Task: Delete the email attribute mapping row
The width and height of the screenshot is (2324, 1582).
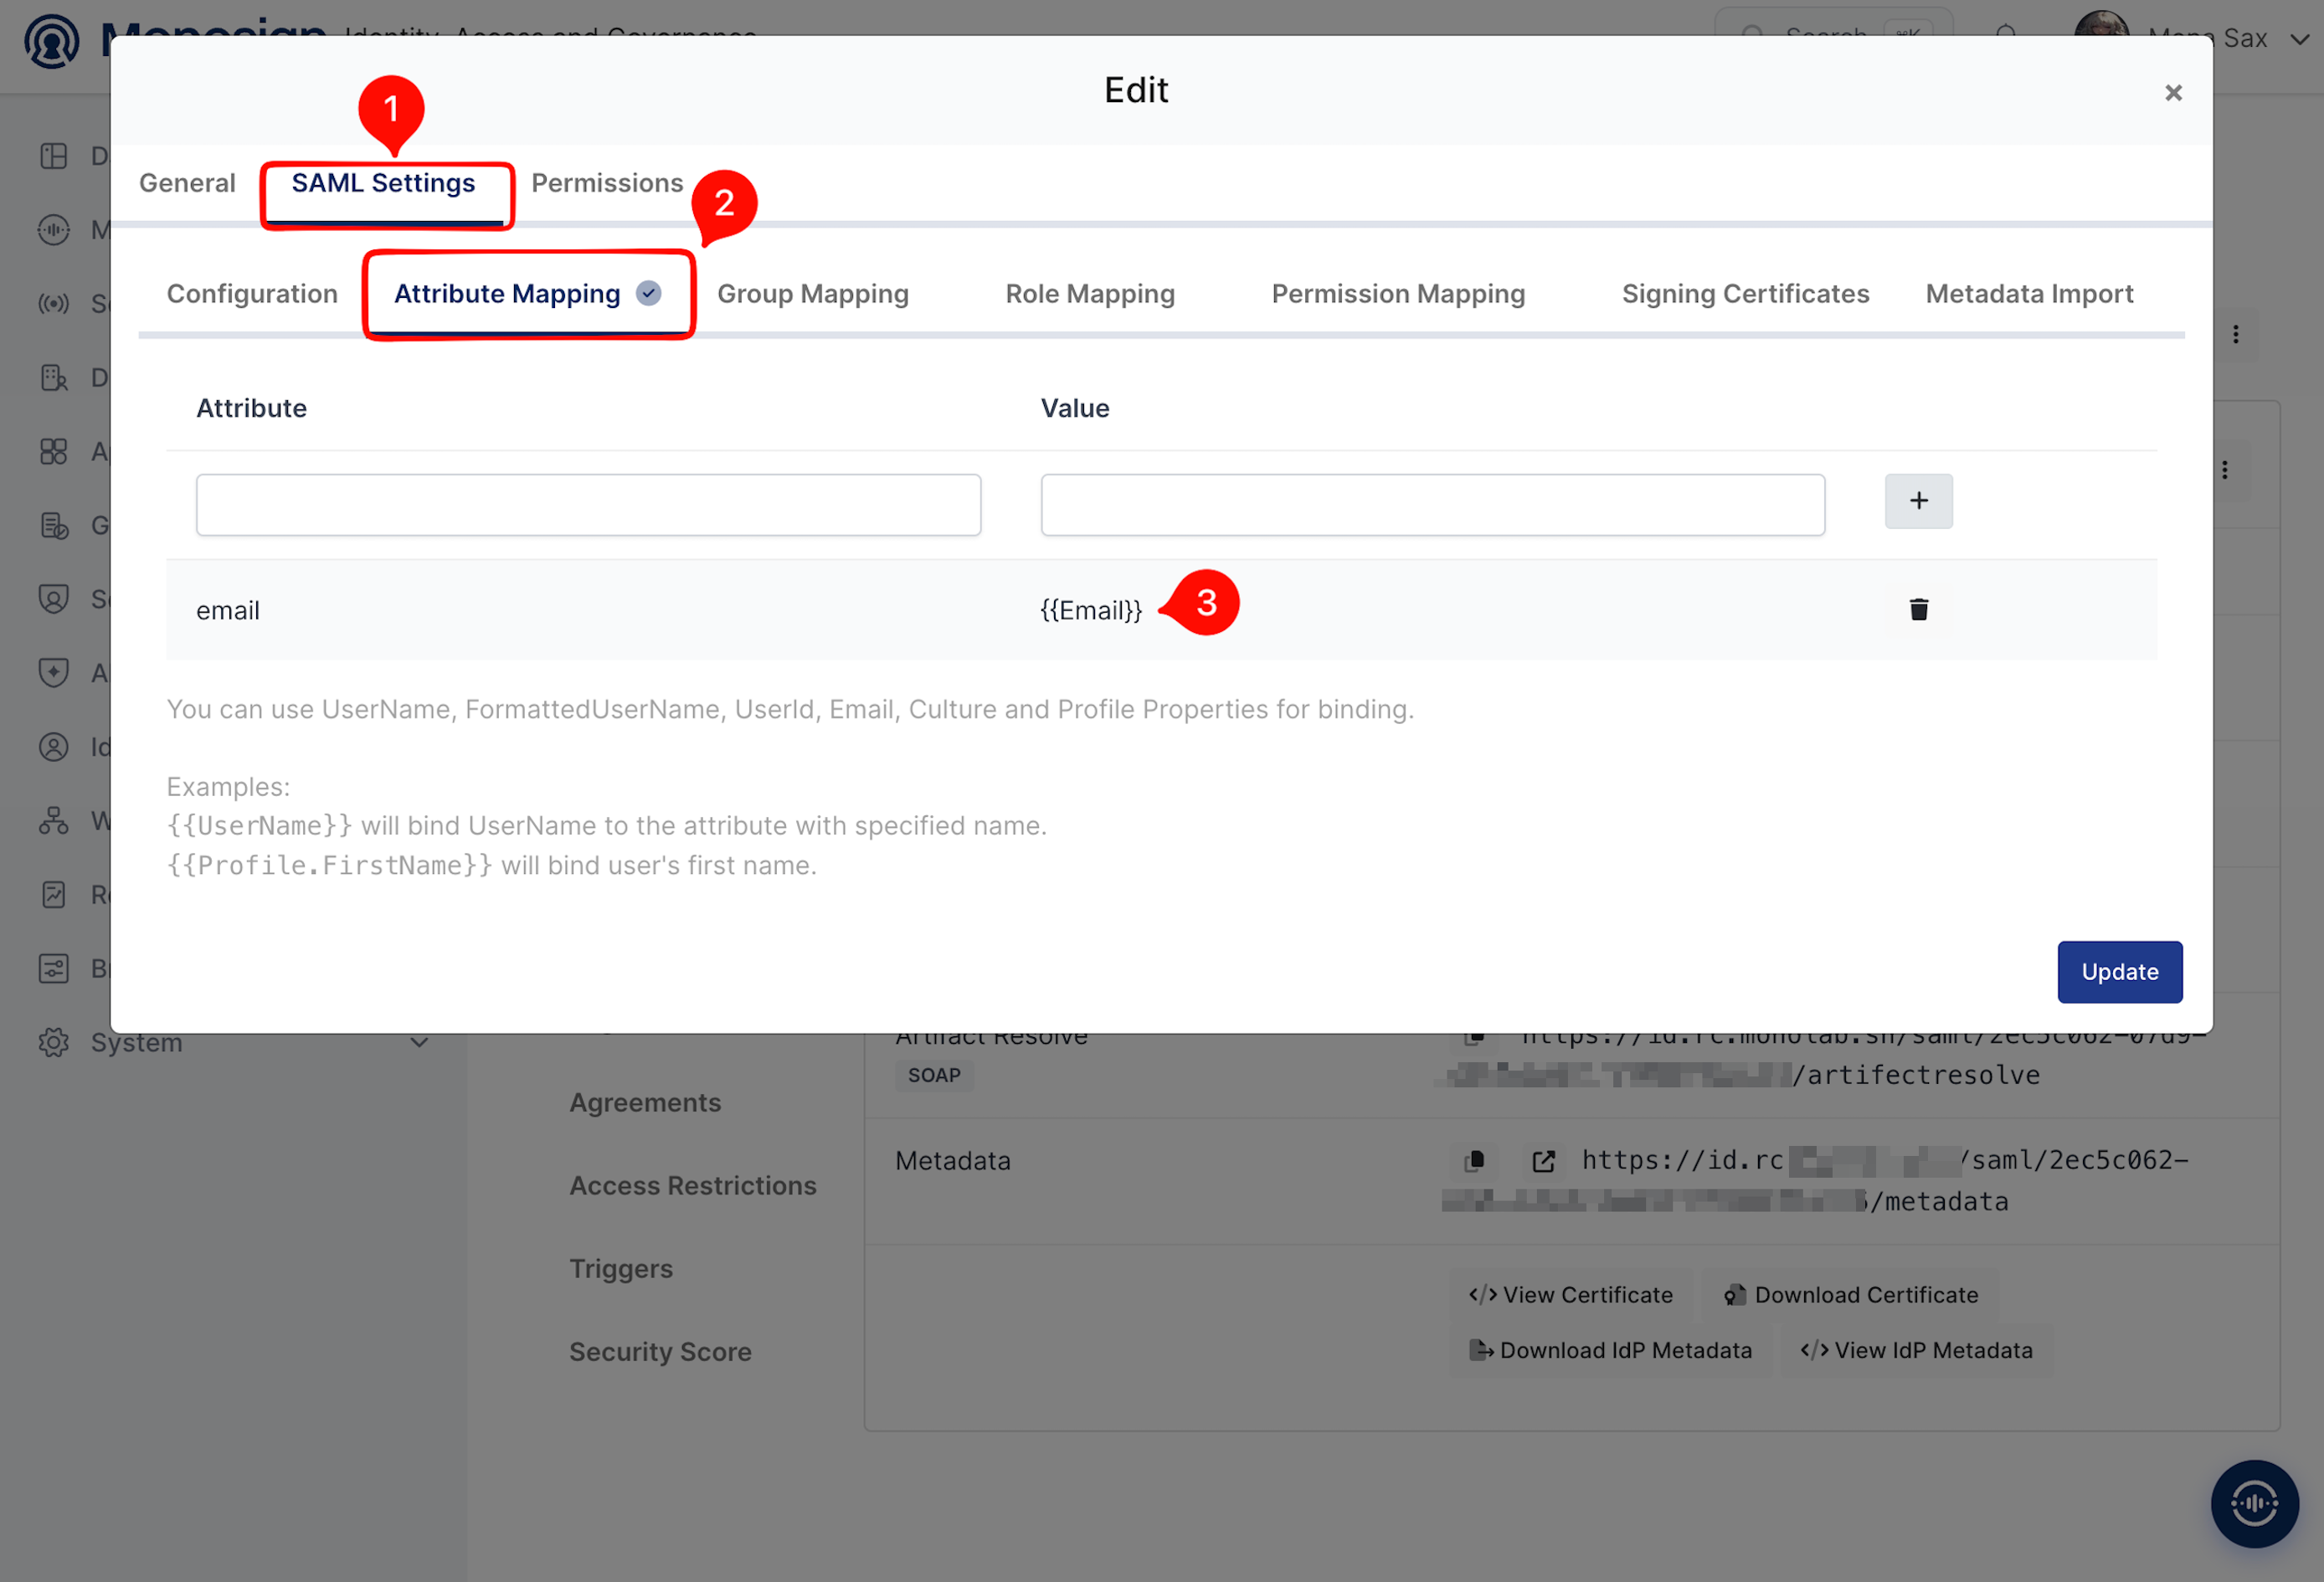Action: 1918,610
